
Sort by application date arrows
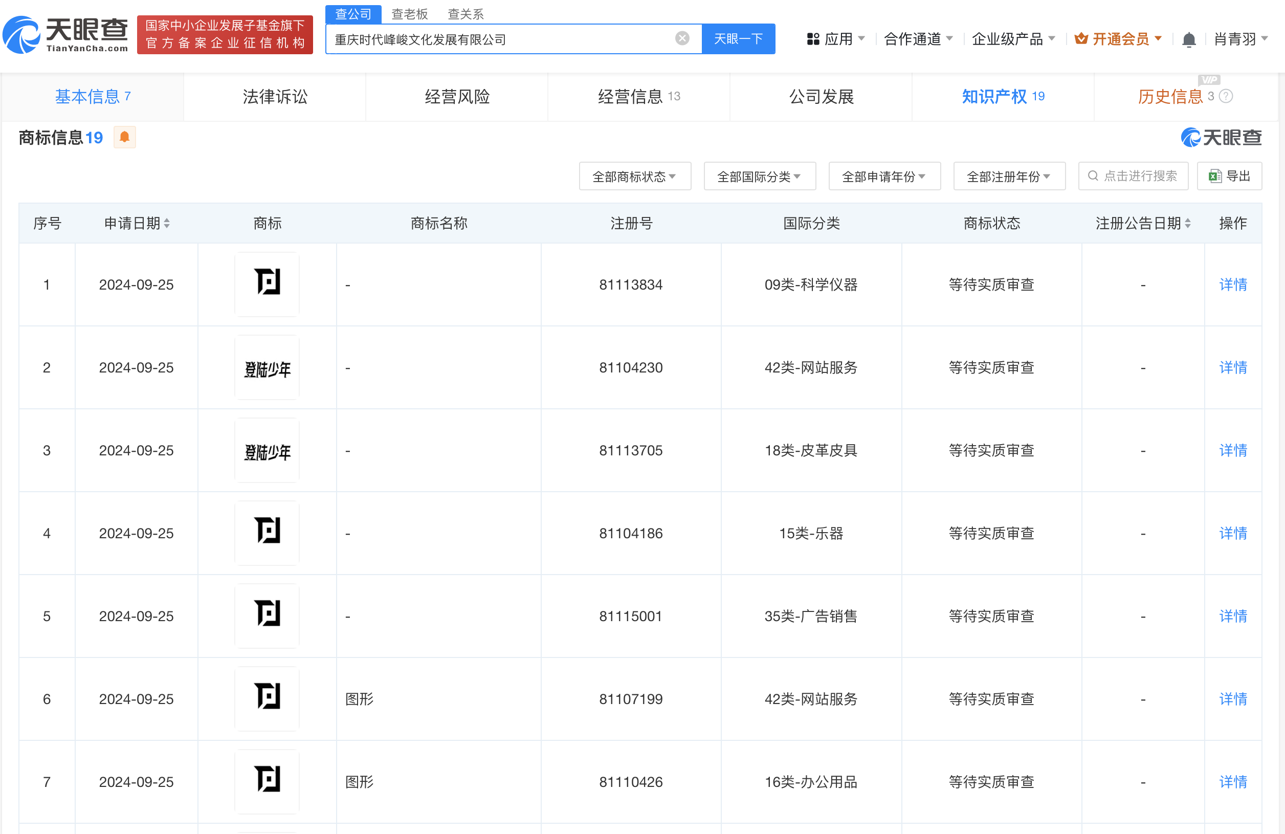click(167, 224)
